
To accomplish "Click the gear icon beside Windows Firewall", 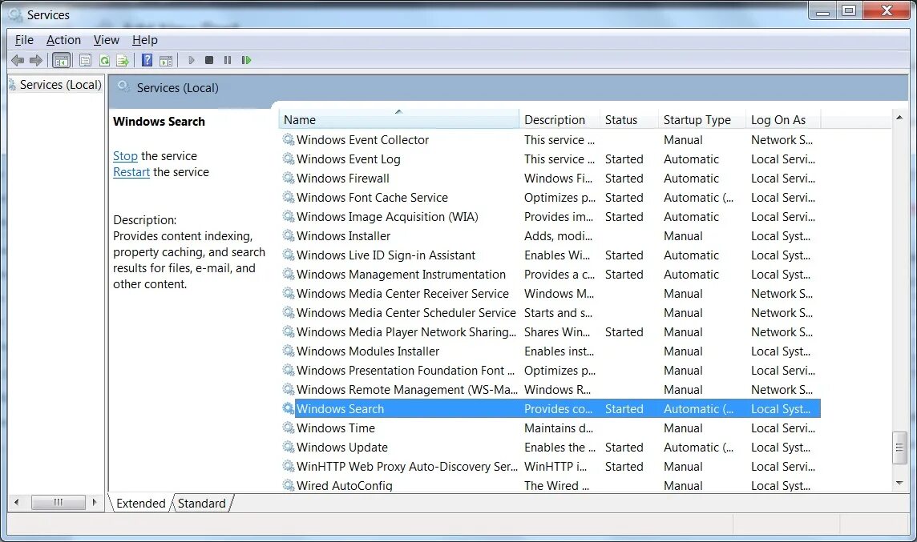I will coord(289,178).
